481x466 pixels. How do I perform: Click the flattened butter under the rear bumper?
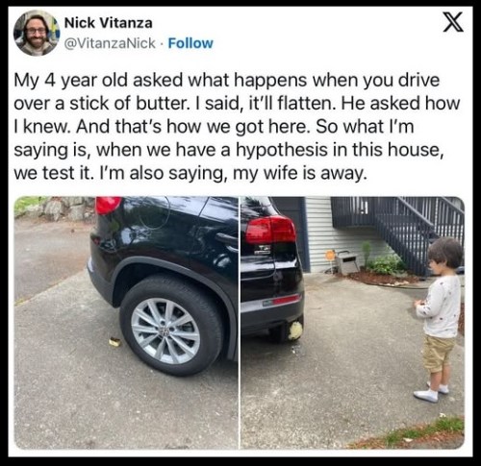(295, 331)
